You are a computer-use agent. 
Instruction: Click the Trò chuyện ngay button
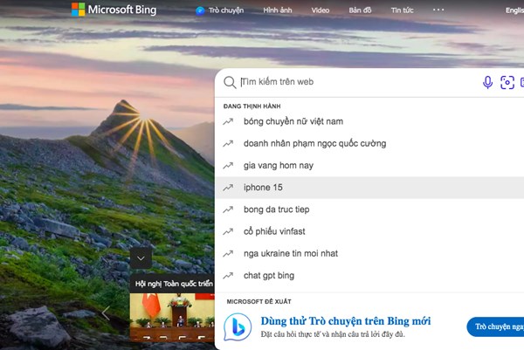pos(496,326)
